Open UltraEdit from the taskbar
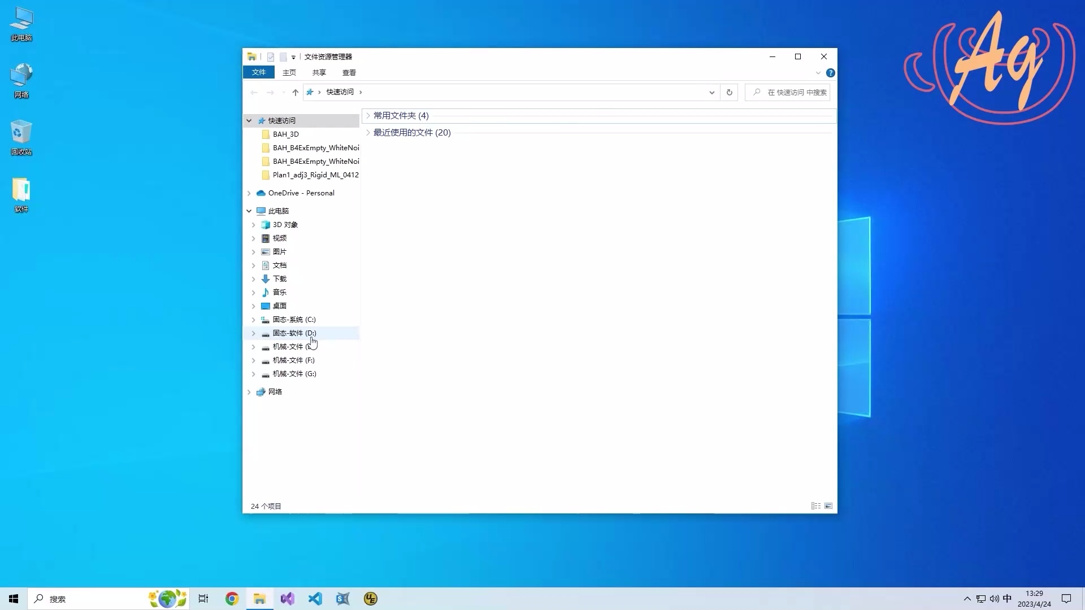 pos(370,599)
